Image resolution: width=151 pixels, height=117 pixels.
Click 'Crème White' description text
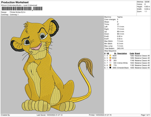122,63
